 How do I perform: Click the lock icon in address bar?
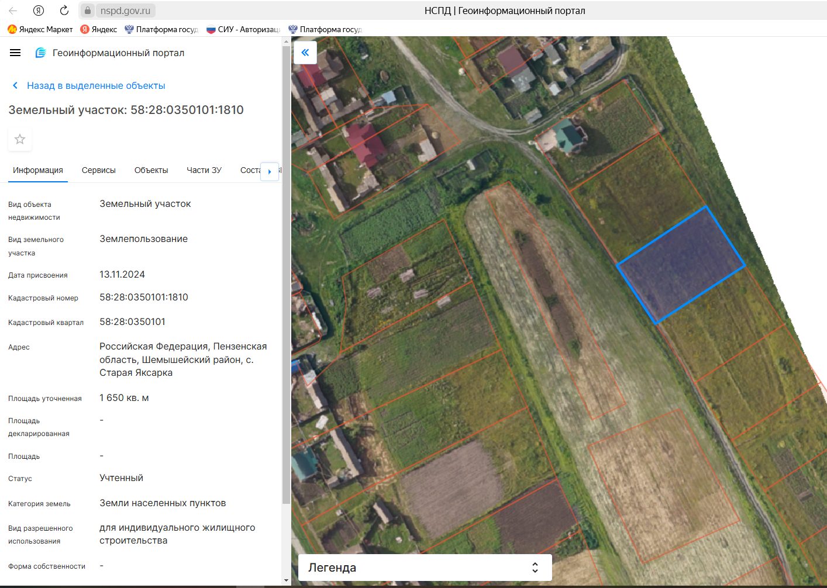coord(87,11)
